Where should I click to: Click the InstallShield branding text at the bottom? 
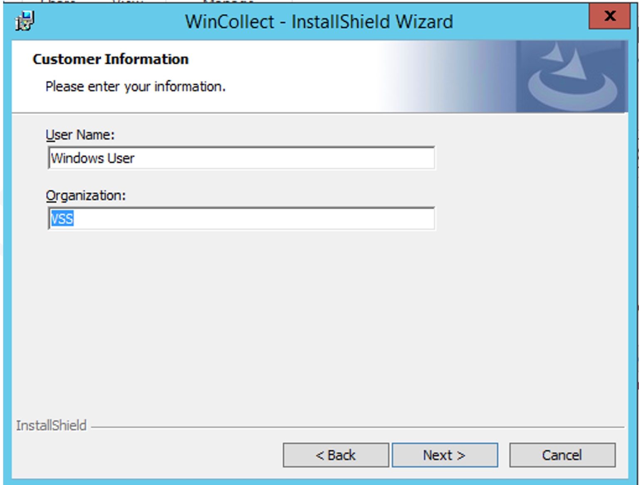tap(51, 426)
